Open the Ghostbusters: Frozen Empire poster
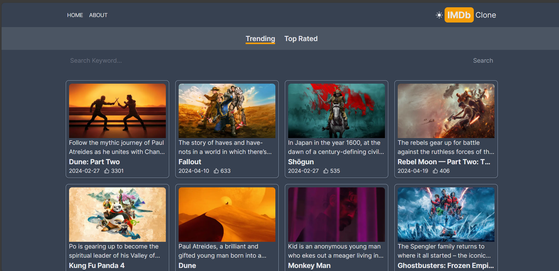 [x=446, y=214]
